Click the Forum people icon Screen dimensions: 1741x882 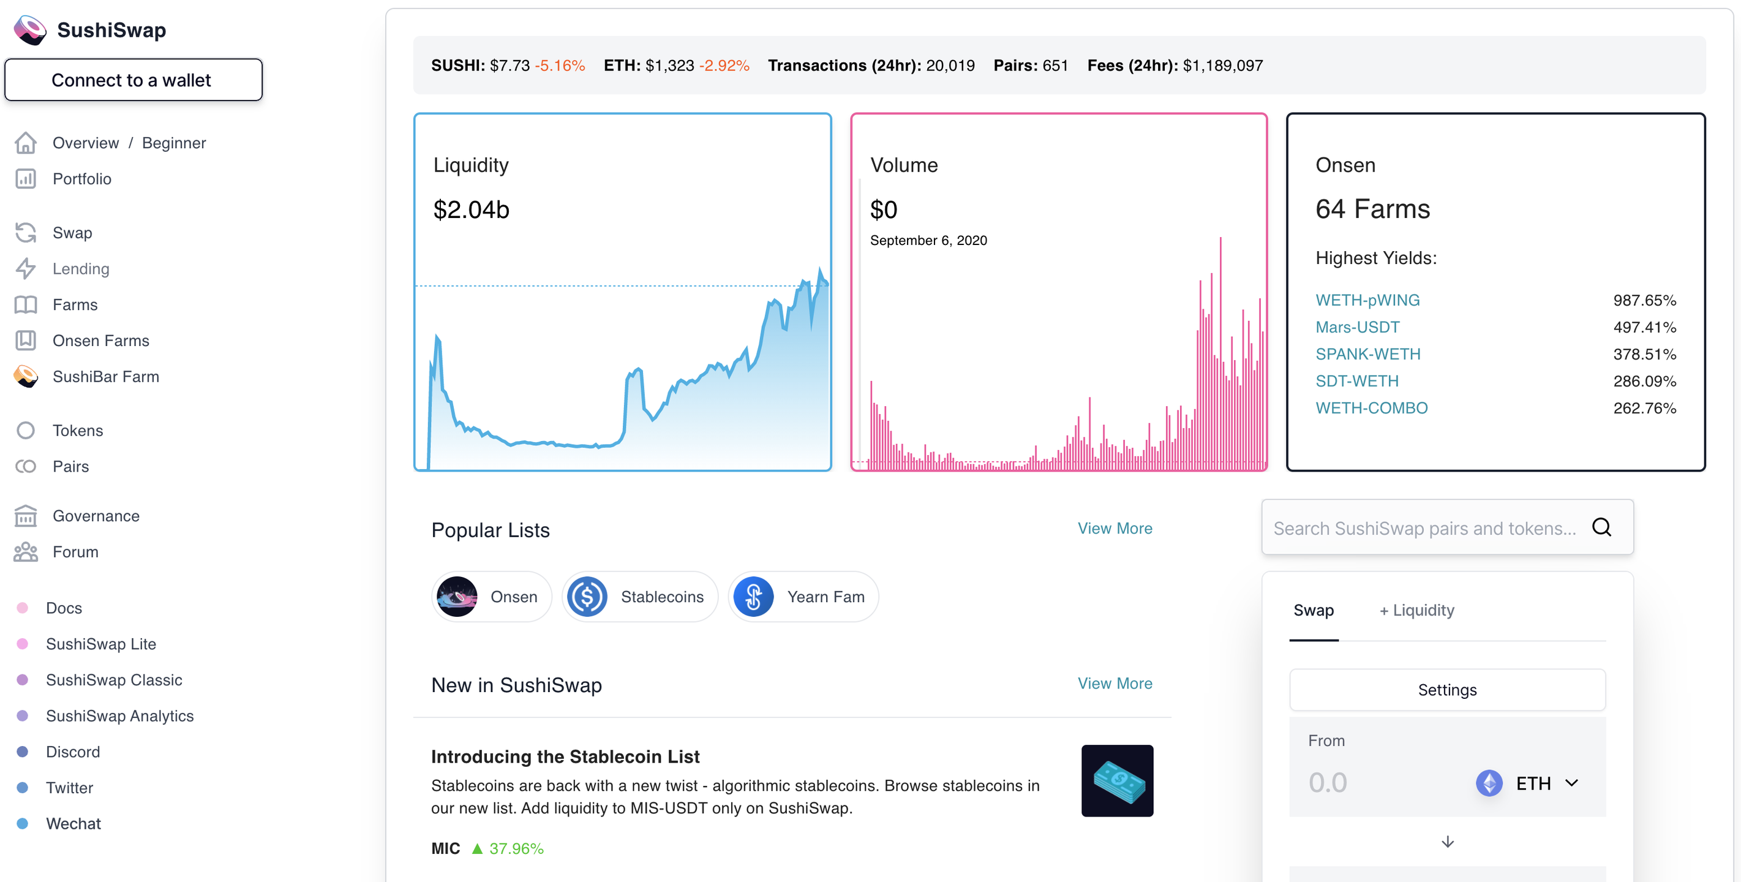26,551
